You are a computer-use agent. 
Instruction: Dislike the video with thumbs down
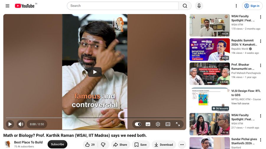(x=103, y=145)
